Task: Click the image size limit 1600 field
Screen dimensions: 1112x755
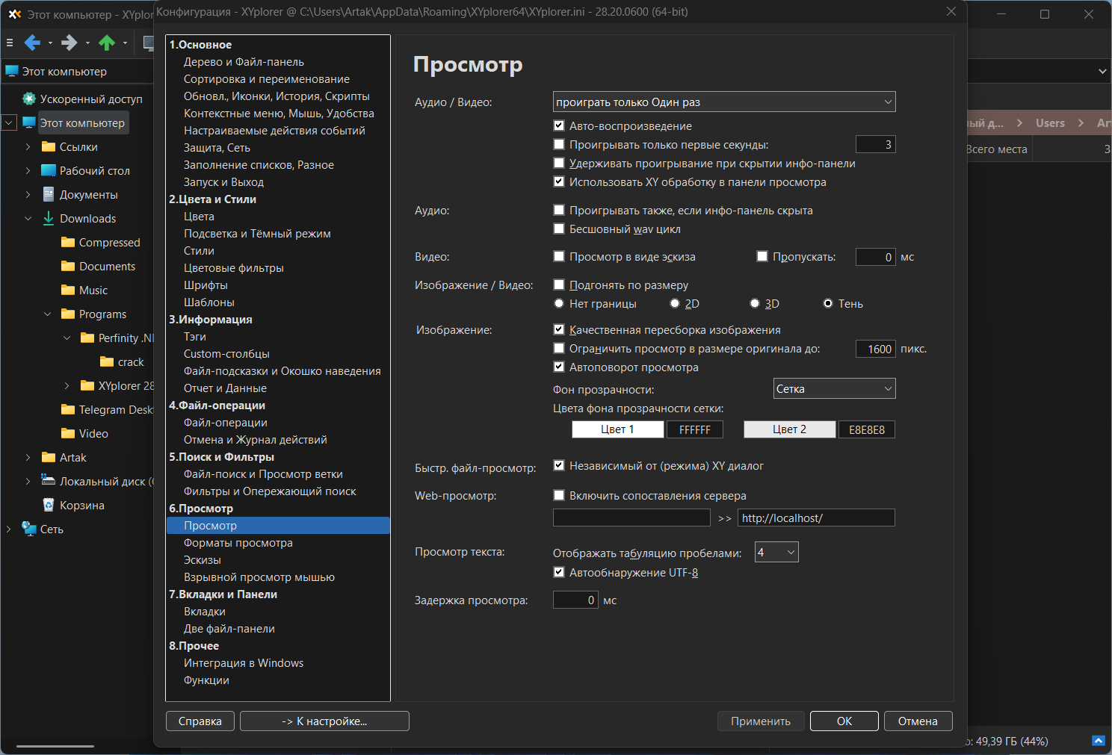Action: click(x=876, y=349)
